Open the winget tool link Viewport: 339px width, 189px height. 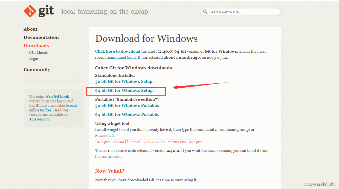click(116, 129)
